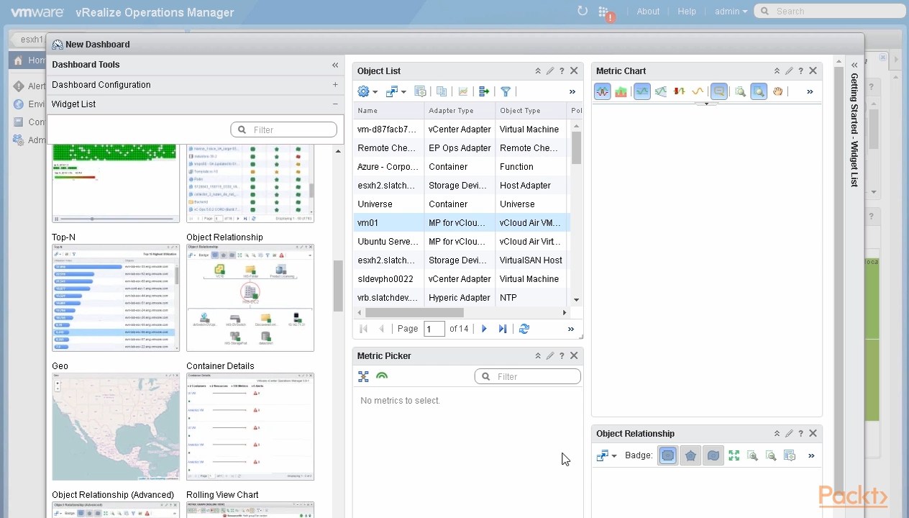Toggle dynamic thresholds button in Metric Chart
909x518 pixels.
[x=642, y=91]
